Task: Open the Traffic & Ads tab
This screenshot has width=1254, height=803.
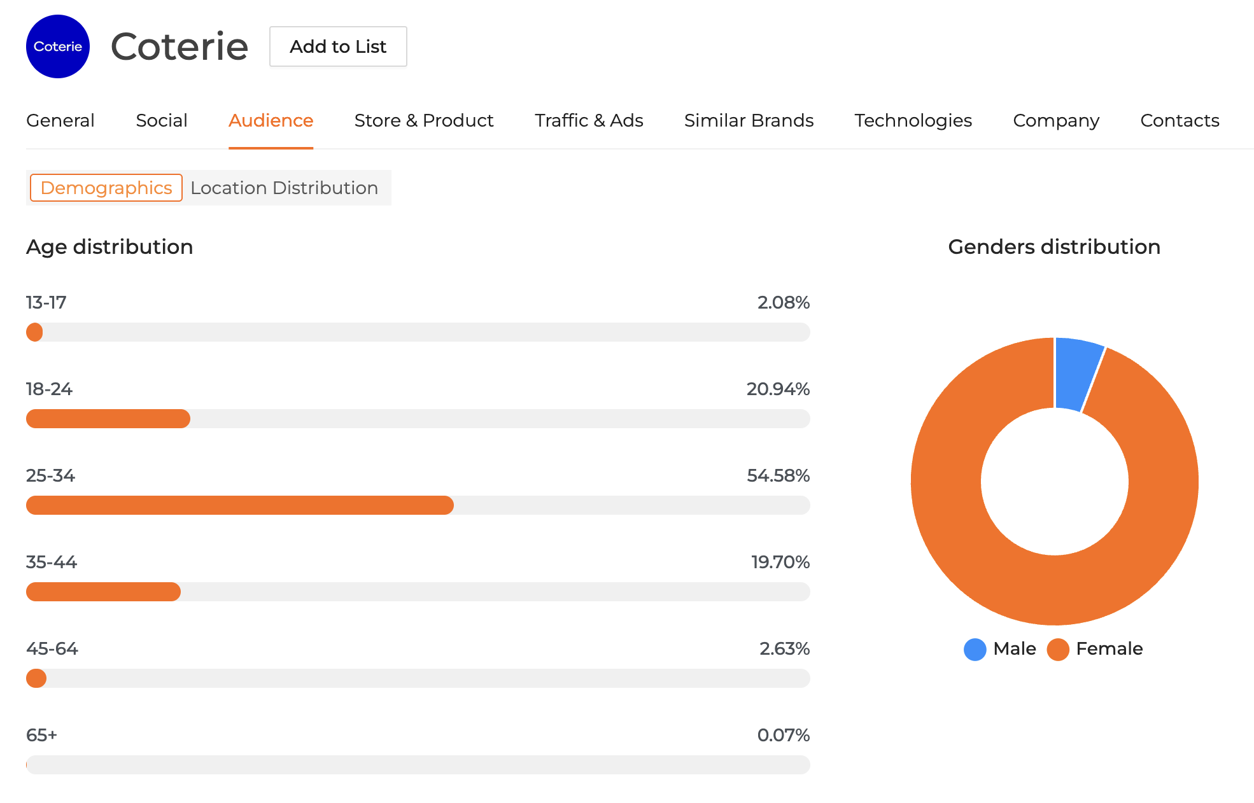Action: click(588, 120)
